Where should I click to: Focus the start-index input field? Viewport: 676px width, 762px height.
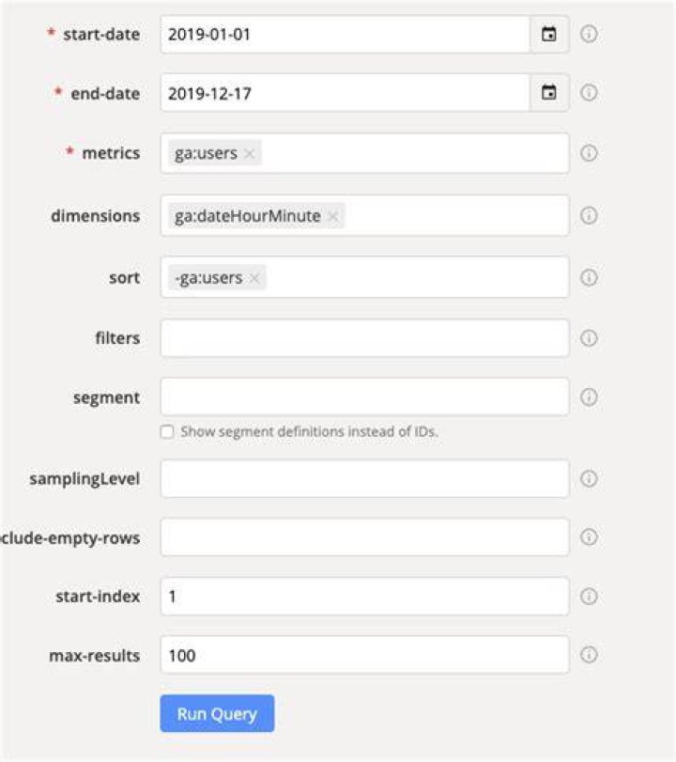coord(364,597)
